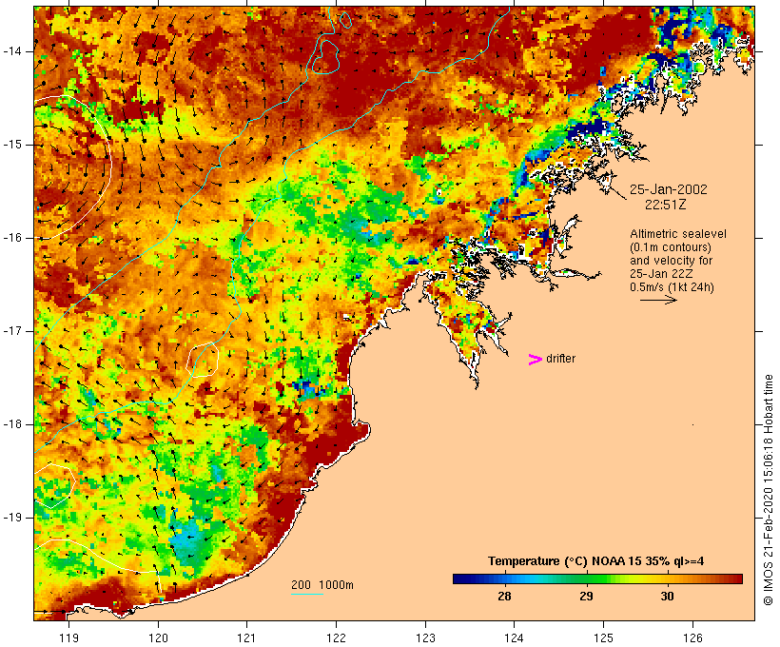Image resolution: width=780 pixels, height=647 pixels.
Task: Click the '-14' latitude axis label
Action: (x=12, y=51)
